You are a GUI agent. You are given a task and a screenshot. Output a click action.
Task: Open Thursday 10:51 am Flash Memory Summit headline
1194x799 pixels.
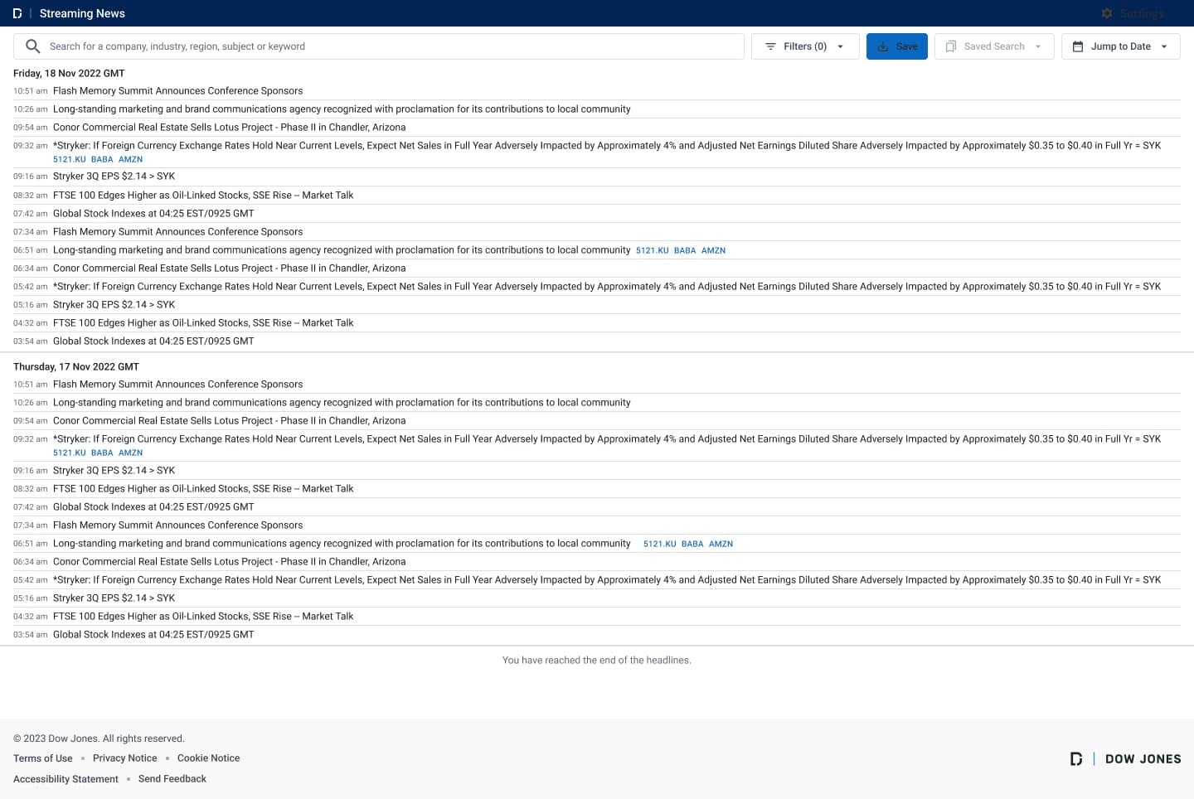point(178,385)
